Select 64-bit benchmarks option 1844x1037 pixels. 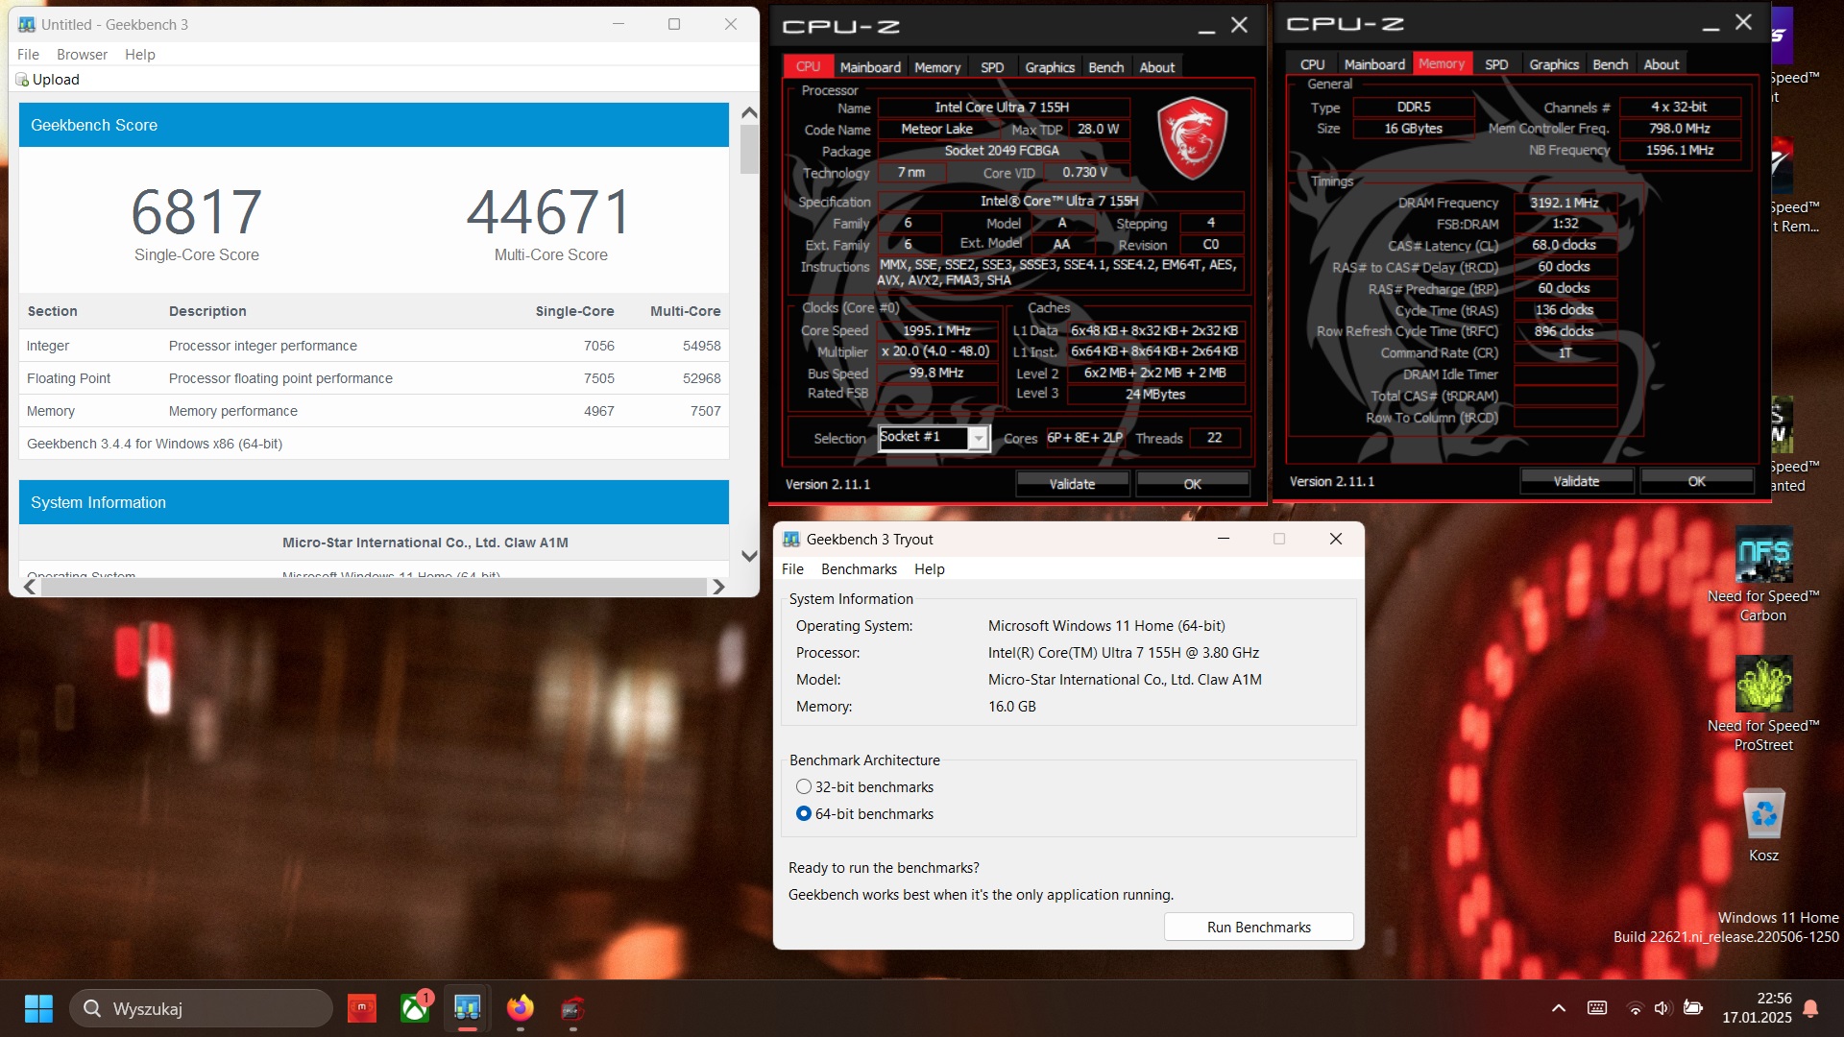tap(804, 814)
